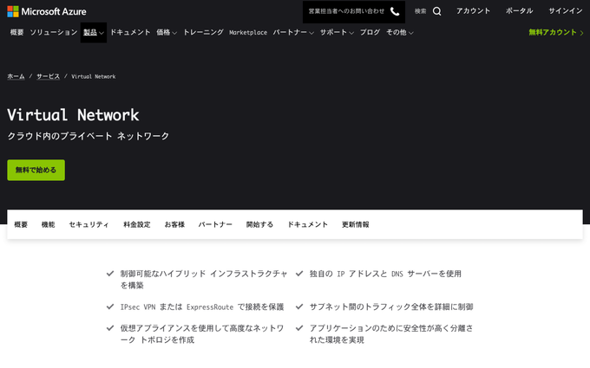Click ホーム breadcrumb link

16,76
